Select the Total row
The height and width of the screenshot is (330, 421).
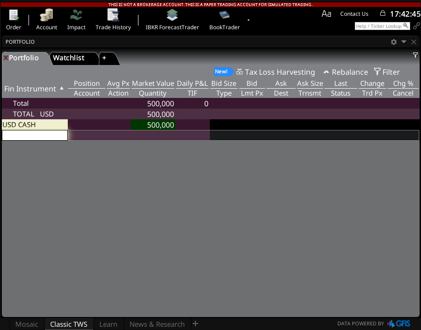tap(211, 104)
